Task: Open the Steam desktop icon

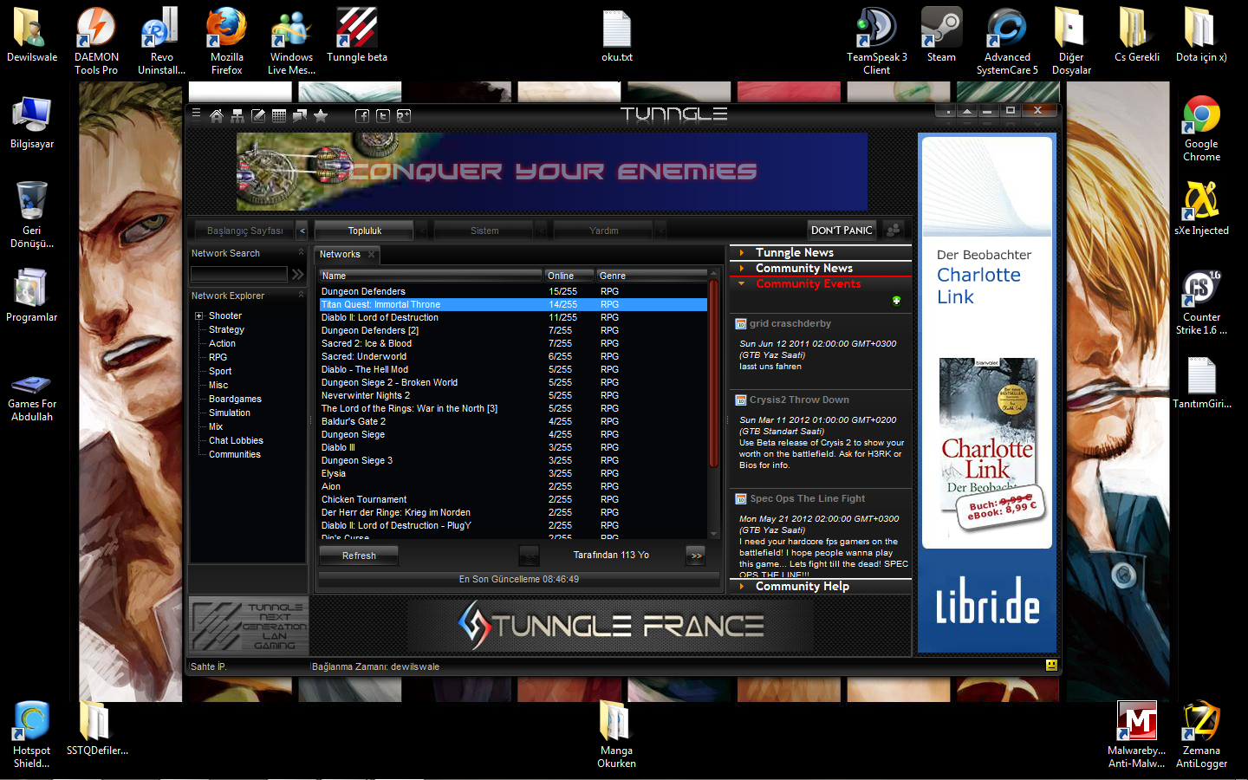Action: pos(941,36)
